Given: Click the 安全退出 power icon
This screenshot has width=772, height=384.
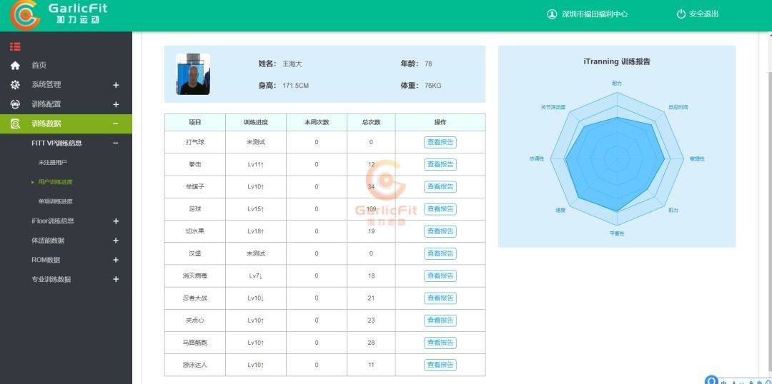Looking at the screenshot, I should coord(681,14).
